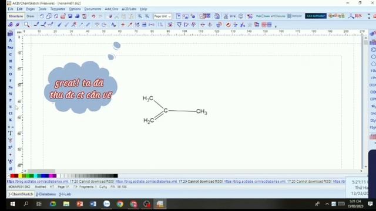The width and height of the screenshot is (376, 211).
Task: Select the lasso/zoom selection tool
Action: pyautogui.click(x=26, y=25)
